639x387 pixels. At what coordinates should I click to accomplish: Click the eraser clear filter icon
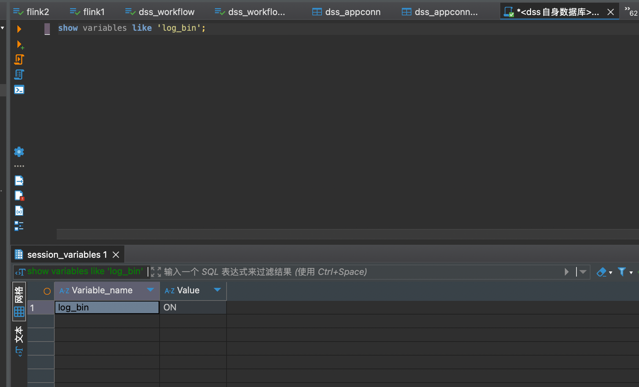(x=601, y=272)
